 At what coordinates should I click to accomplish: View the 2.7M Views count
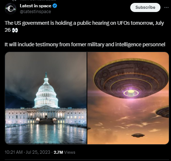tap(64, 152)
